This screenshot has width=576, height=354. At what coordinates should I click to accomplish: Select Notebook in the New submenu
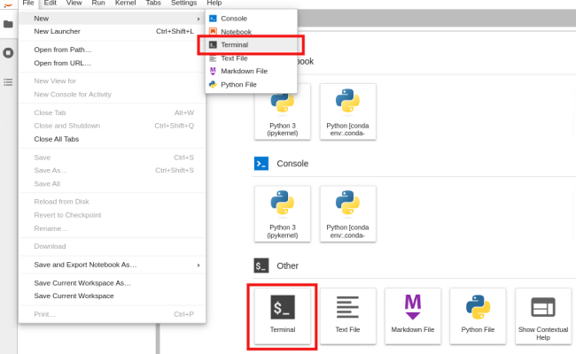[251, 32]
